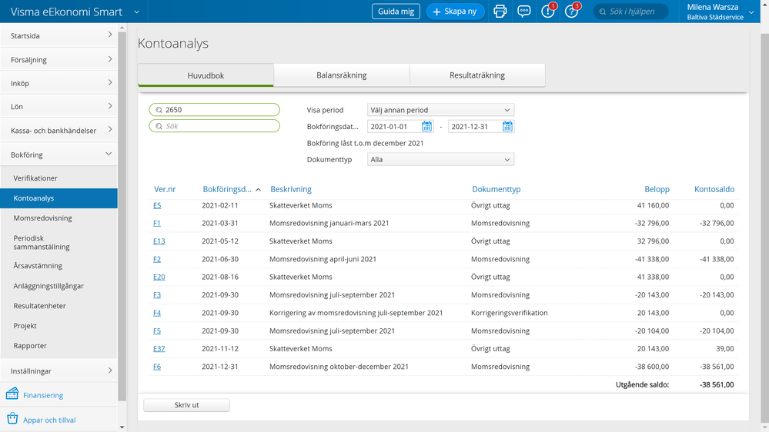Click the Appar och tillval bag icon
This screenshot has width=769, height=432.
(12, 418)
